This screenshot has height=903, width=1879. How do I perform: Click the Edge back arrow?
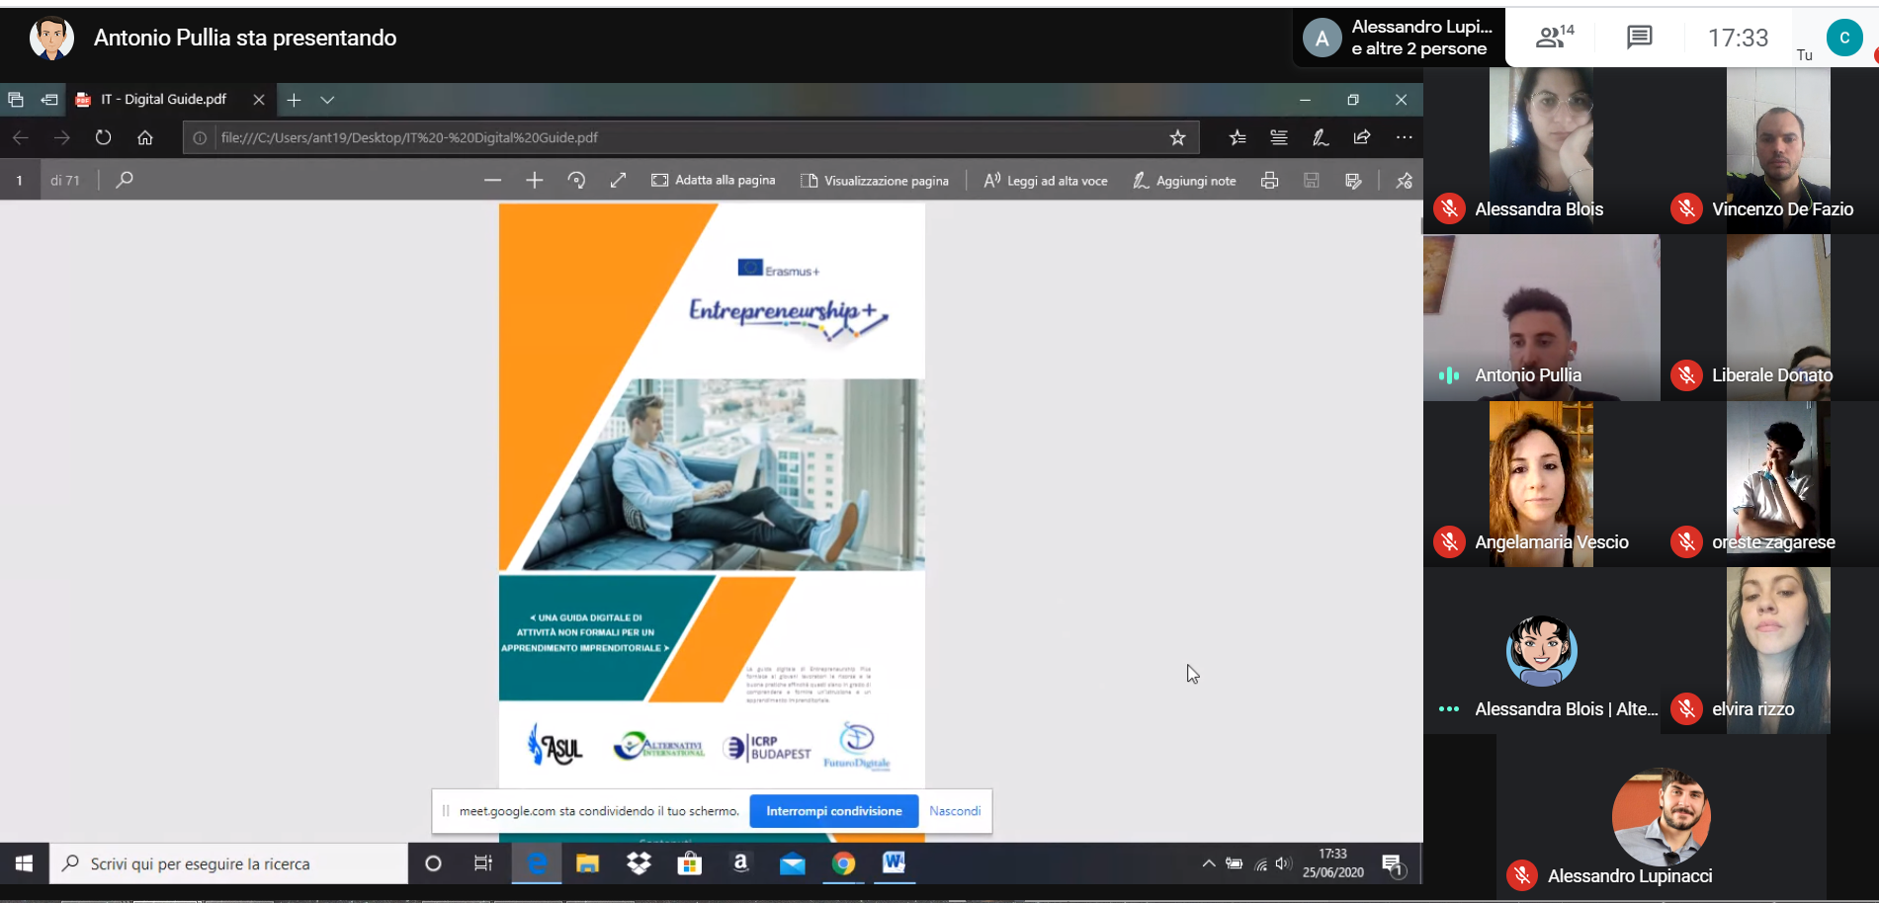(x=21, y=137)
